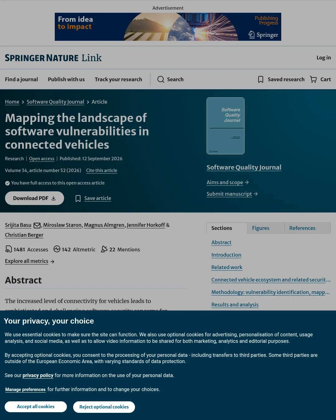
Task: Open the privacy policy link
Action: [x=38, y=376]
